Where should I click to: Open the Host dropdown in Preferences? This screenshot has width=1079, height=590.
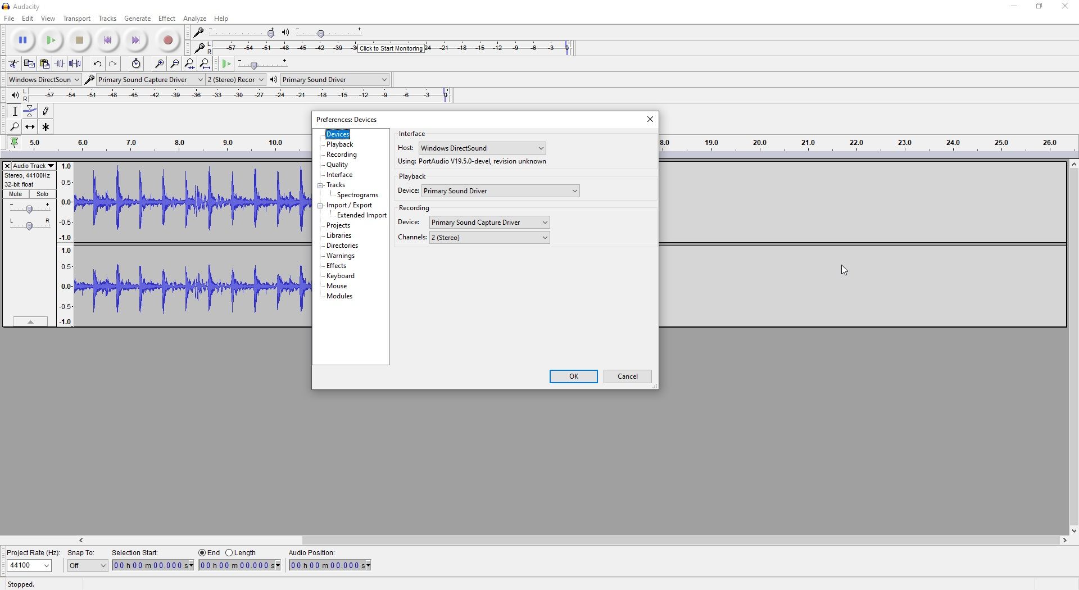coord(483,148)
